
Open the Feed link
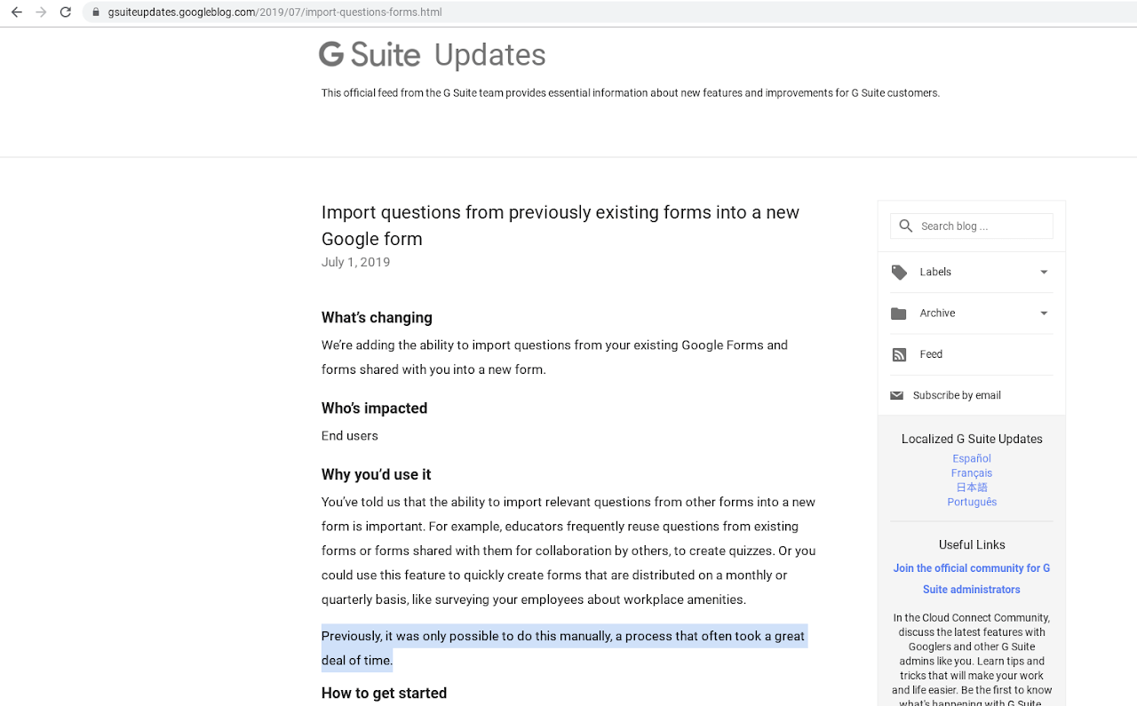(931, 354)
